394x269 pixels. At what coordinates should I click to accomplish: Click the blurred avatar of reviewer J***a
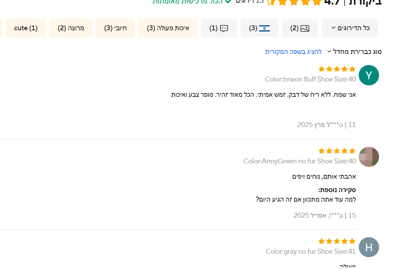(369, 157)
